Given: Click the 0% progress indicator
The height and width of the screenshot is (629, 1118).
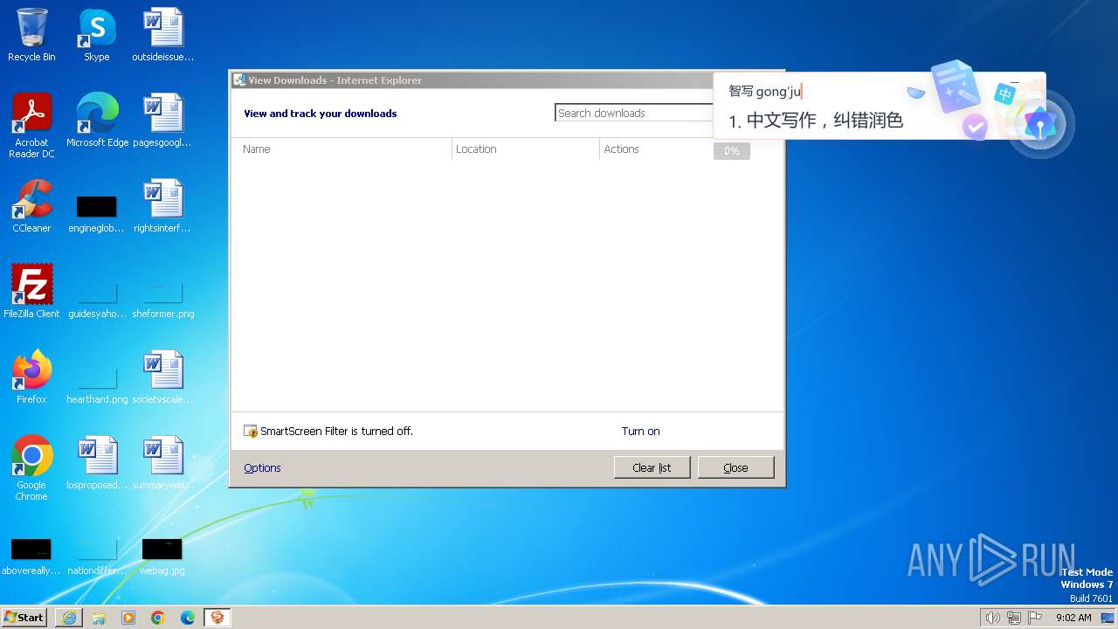Looking at the screenshot, I should (x=732, y=151).
